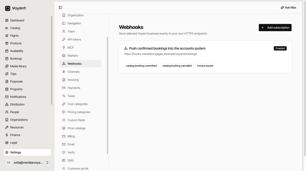
Task: Open the account switcher chevron
Action: point(47,163)
